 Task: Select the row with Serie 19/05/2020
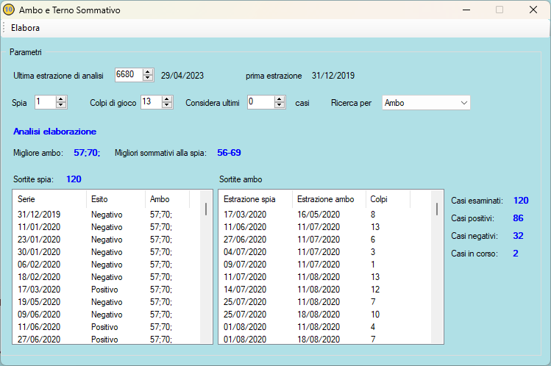[107, 302]
